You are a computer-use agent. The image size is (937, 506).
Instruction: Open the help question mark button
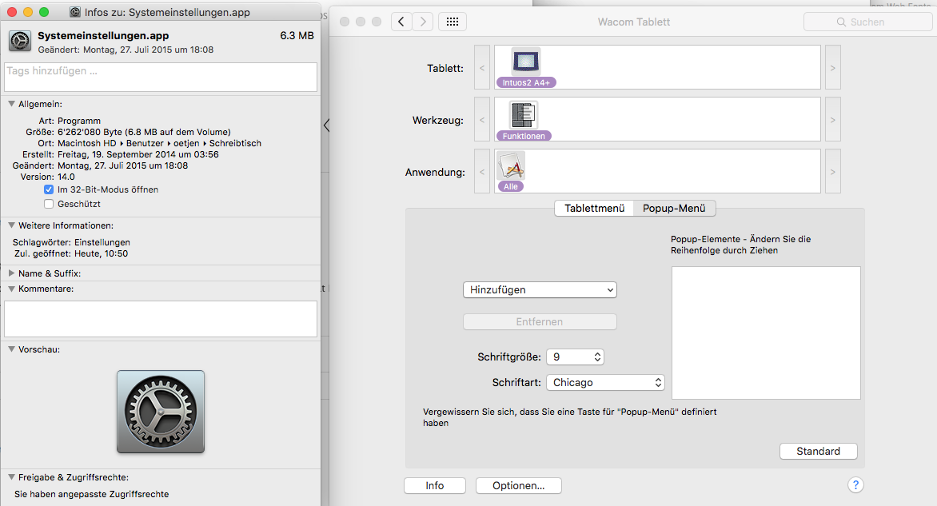coord(855,485)
